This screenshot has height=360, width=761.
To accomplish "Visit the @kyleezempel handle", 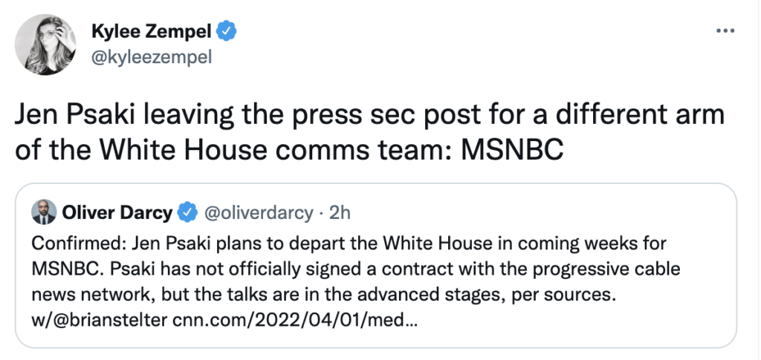I will coord(152,56).
